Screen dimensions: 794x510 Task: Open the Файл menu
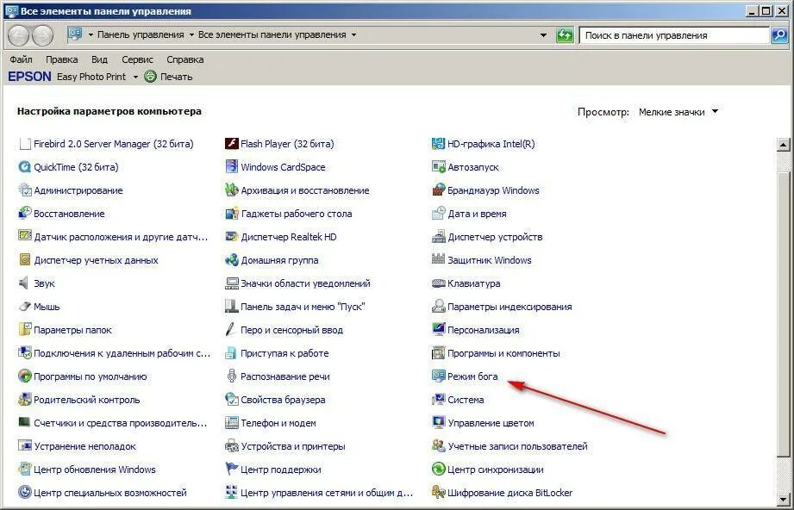pos(21,59)
